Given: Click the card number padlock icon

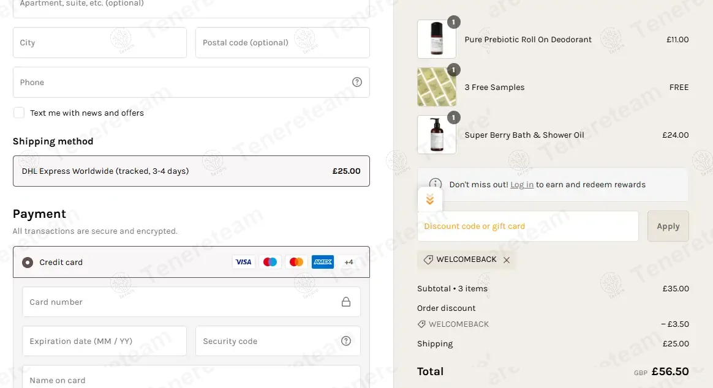Looking at the screenshot, I should tap(346, 302).
